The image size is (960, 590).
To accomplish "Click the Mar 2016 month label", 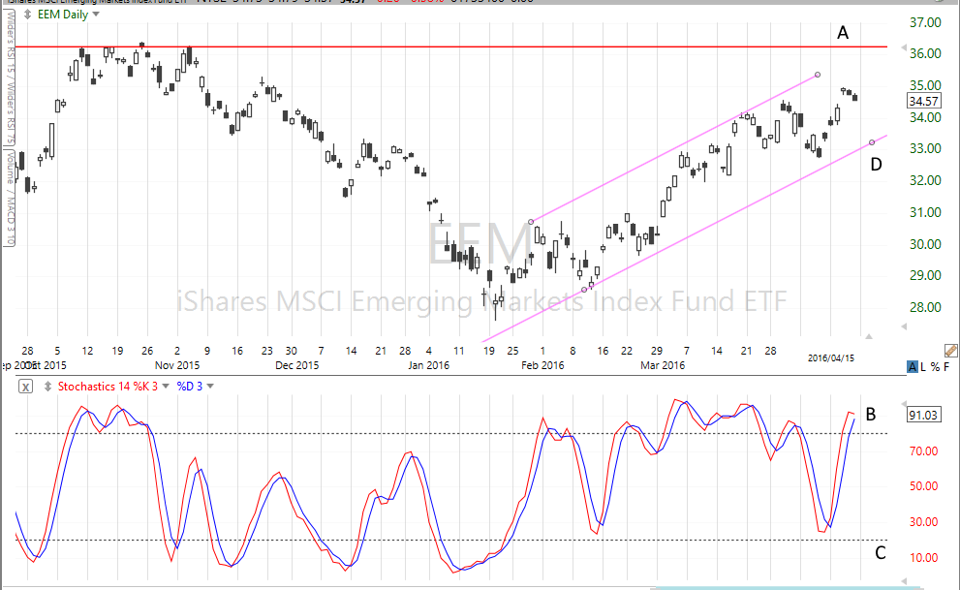I will point(663,365).
